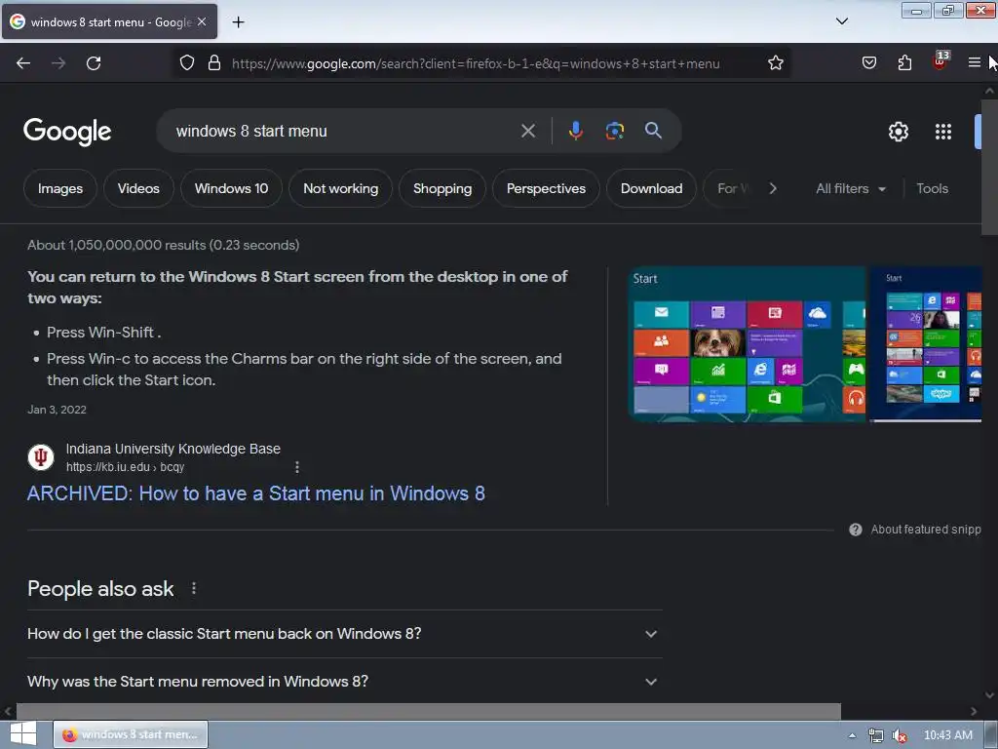This screenshot has height=749, width=998.
Task: Click the Jan 3, 2022 date text
Action: click(x=57, y=410)
